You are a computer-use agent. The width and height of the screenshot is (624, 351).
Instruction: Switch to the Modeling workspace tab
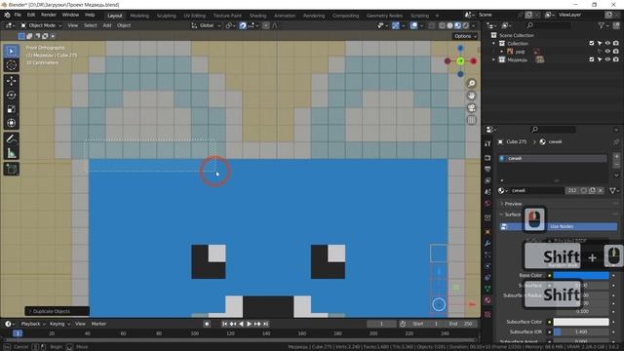(139, 16)
